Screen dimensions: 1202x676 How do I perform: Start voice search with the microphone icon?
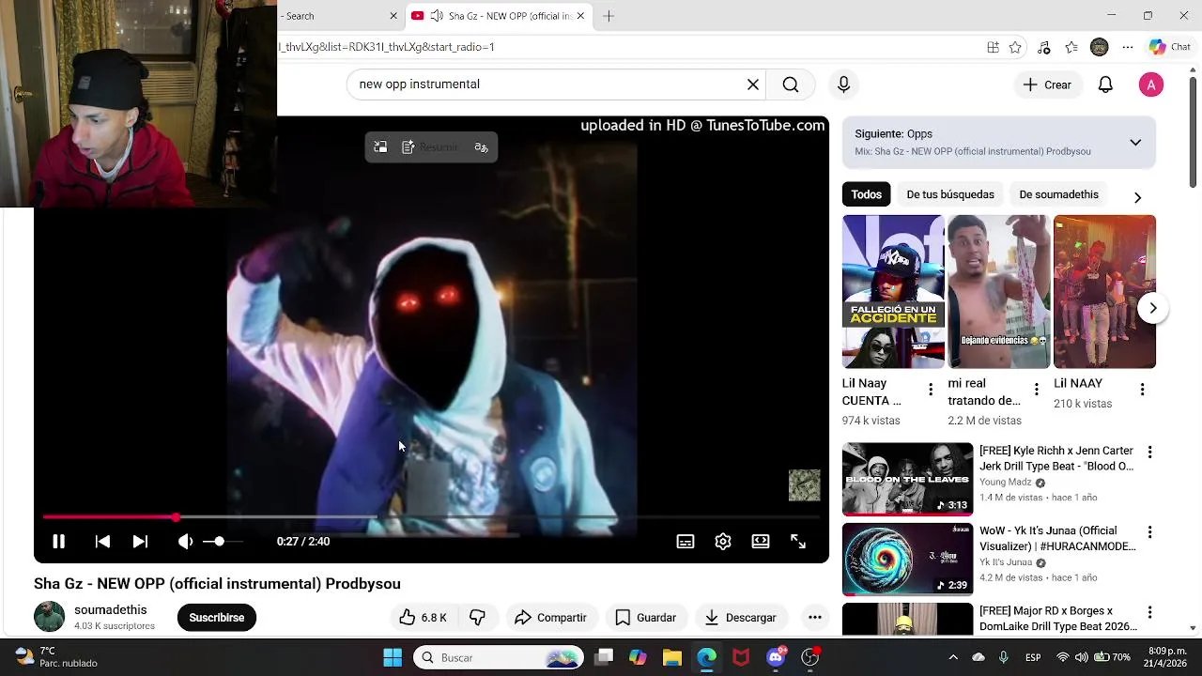point(843,84)
